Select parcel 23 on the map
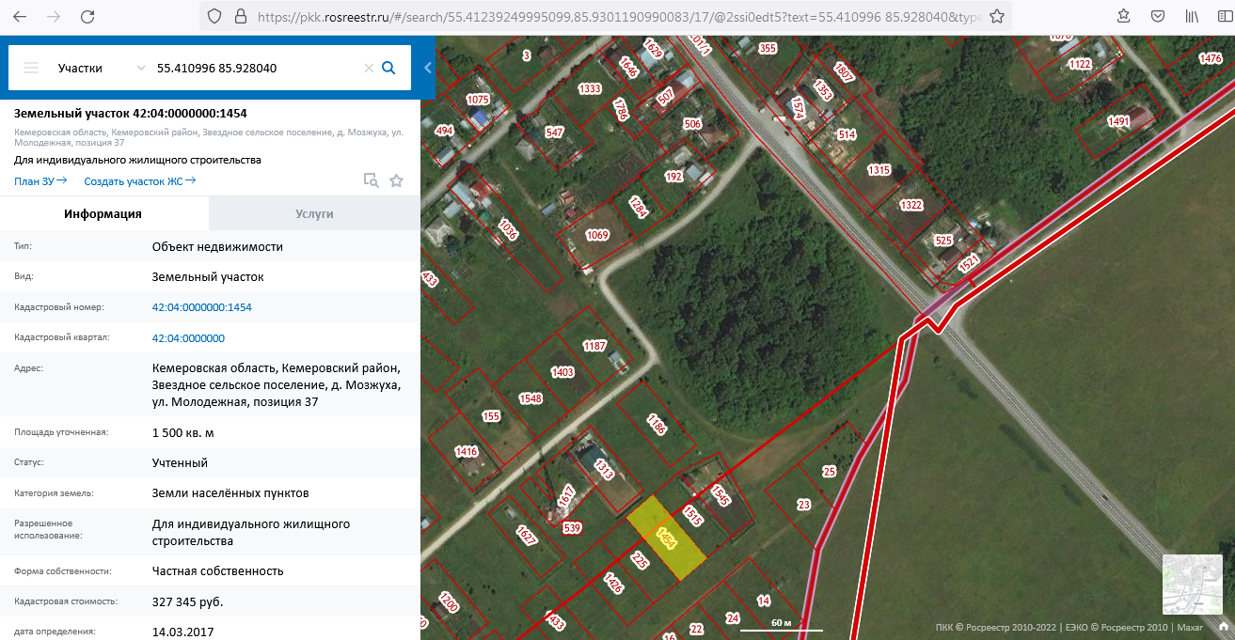 tap(803, 505)
